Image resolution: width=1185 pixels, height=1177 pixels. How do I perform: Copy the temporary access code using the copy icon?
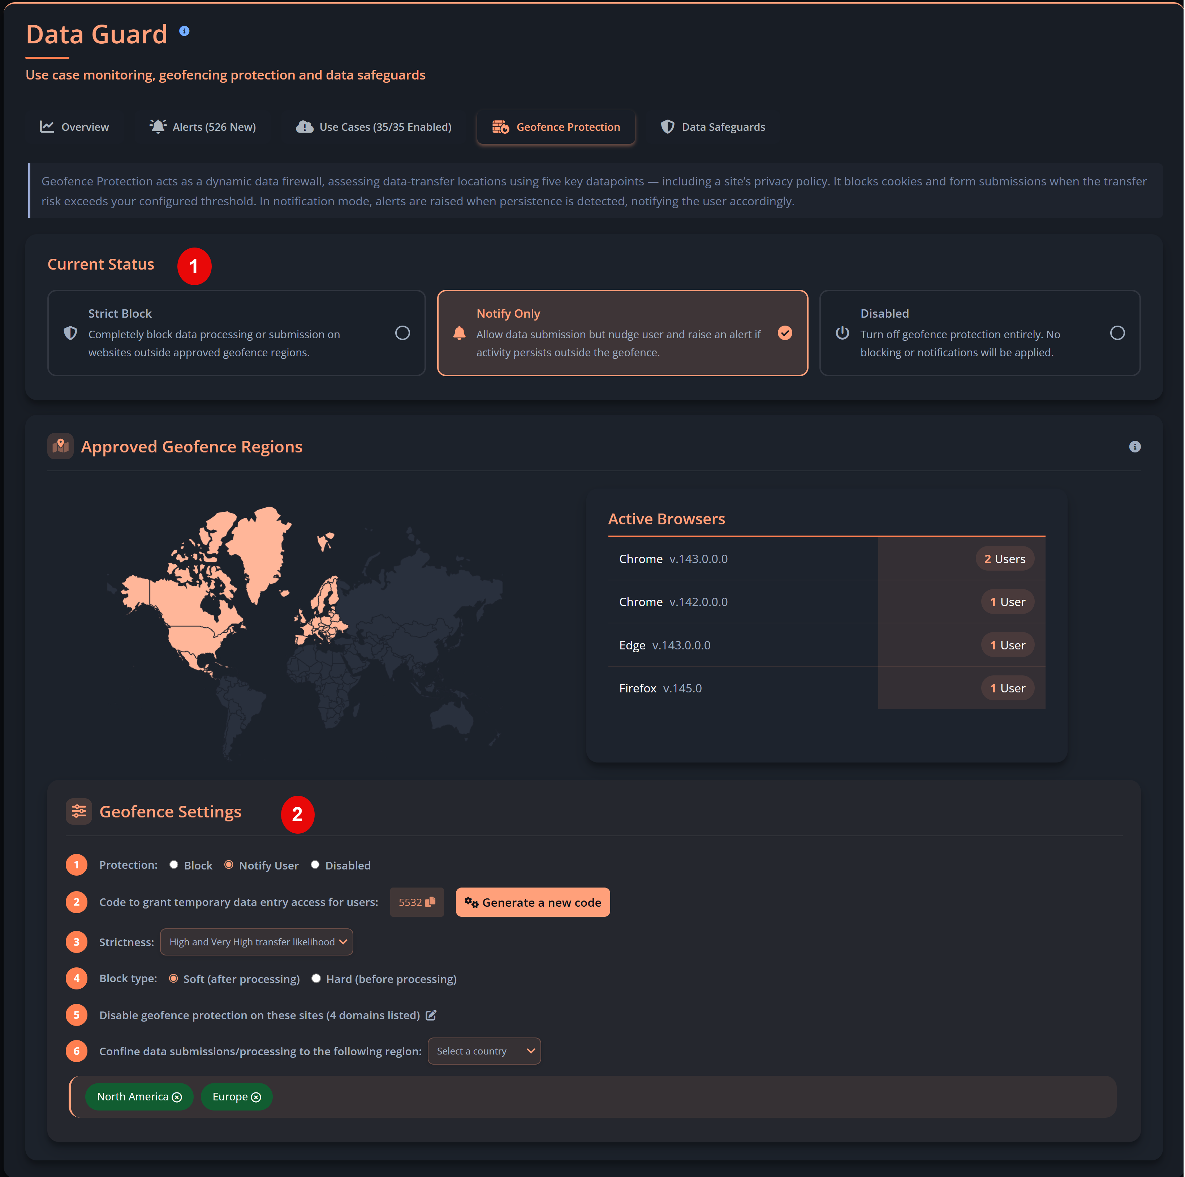[429, 902]
